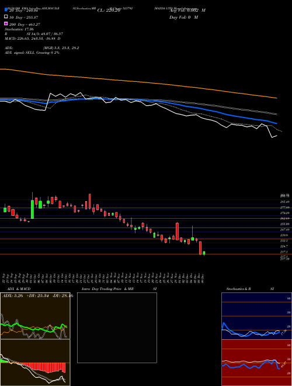Click the 'CL: 220.20' closing price label
292x386 pixels.
tap(109, 11)
